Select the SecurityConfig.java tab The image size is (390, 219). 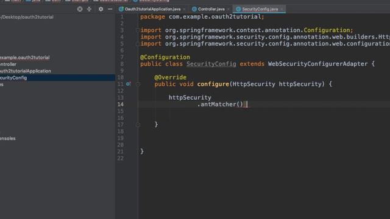(x=260, y=9)
